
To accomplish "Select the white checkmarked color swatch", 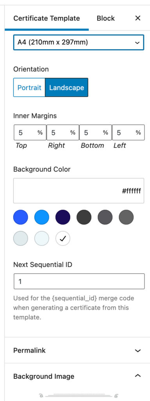I will [x=63, y=238].
